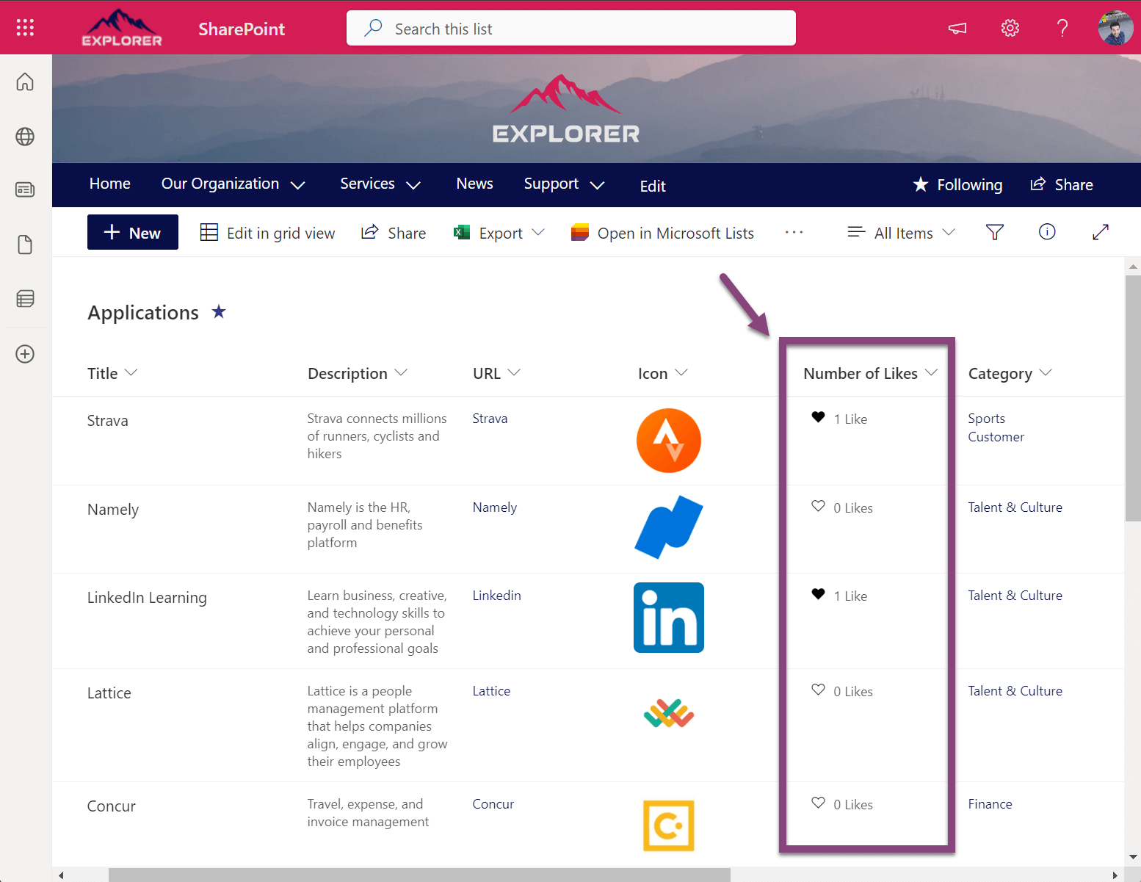
Task: Open the details pane info icon
Action: 1046,232
